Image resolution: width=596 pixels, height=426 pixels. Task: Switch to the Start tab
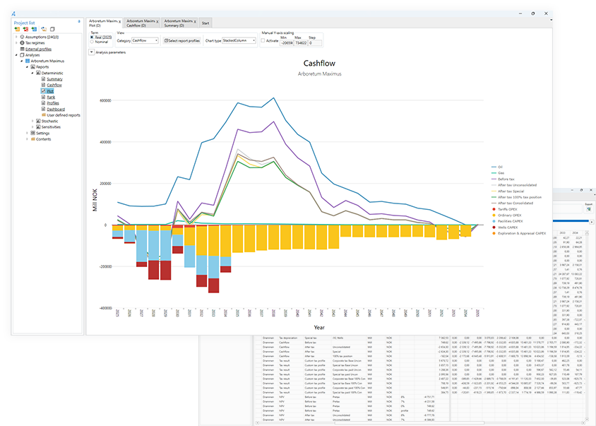(x=205, y=23)
